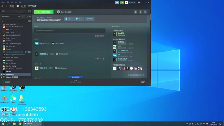Click the blue scroll-to-top button
This screenshot has width=224, height=126.
[x=76, y=77]
